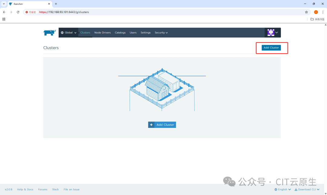Open the English language dropdown
Image resolution: width=327 pixels, height=195 pixels.
(282, 189)
